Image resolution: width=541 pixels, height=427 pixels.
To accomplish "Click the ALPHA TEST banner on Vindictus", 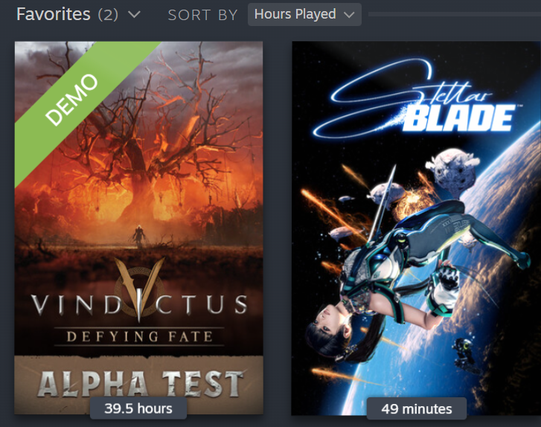I will coord(138,383).
